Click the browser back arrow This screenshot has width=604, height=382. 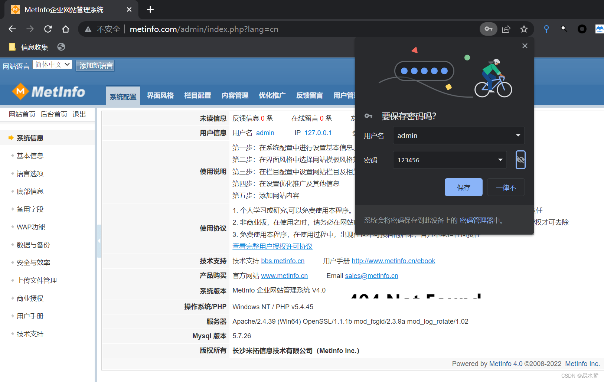click(12, 29)
